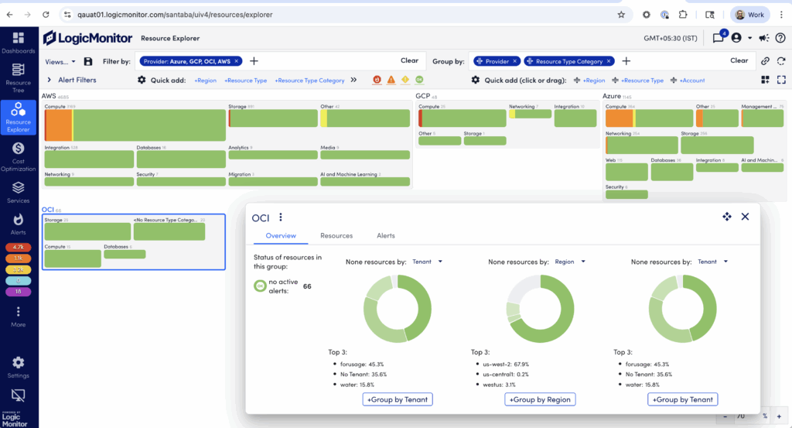Open Cost Optimization in the sidebar
Image resolution: width=792 pixels, height=428 pixels.
[19, 156]
